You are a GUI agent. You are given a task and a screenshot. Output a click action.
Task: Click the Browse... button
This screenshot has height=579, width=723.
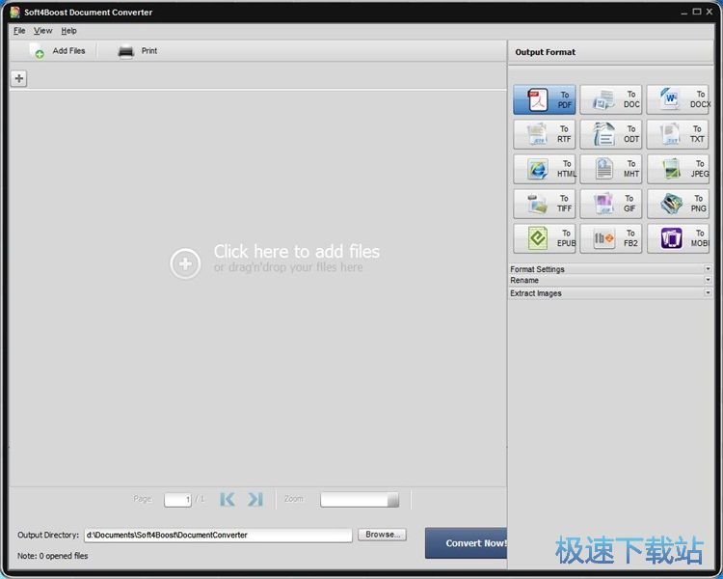click(x=383, y=535)
